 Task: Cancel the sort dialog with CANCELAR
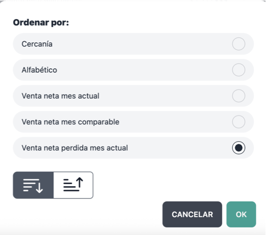click(x=192, y=214)
